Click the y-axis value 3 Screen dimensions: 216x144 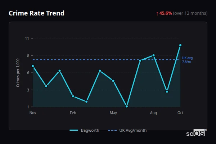pos(28,90)
